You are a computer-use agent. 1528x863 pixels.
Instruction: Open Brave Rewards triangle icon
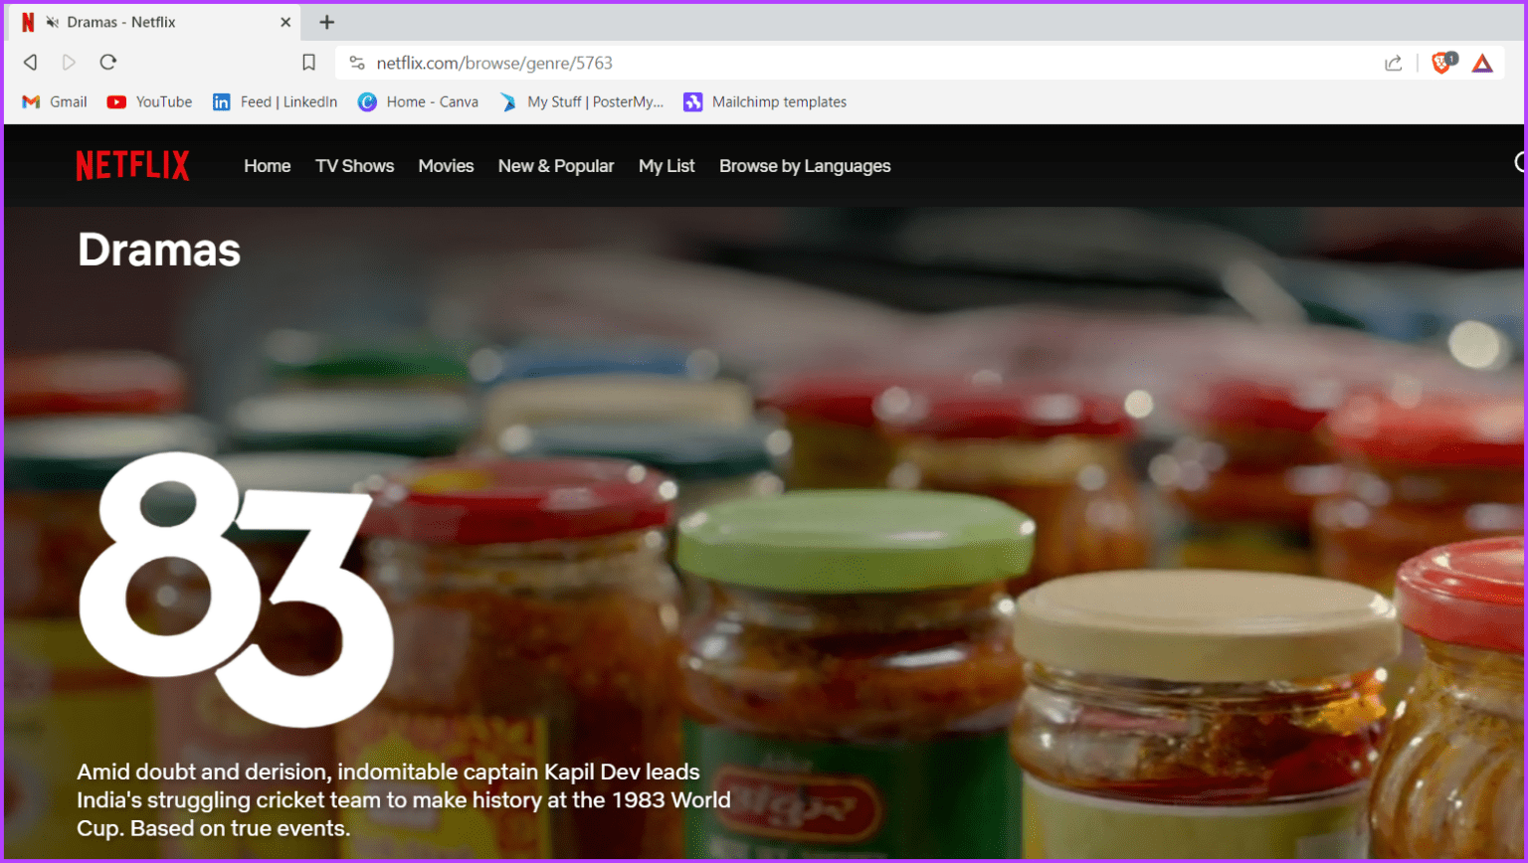(x=1482, y=64)
